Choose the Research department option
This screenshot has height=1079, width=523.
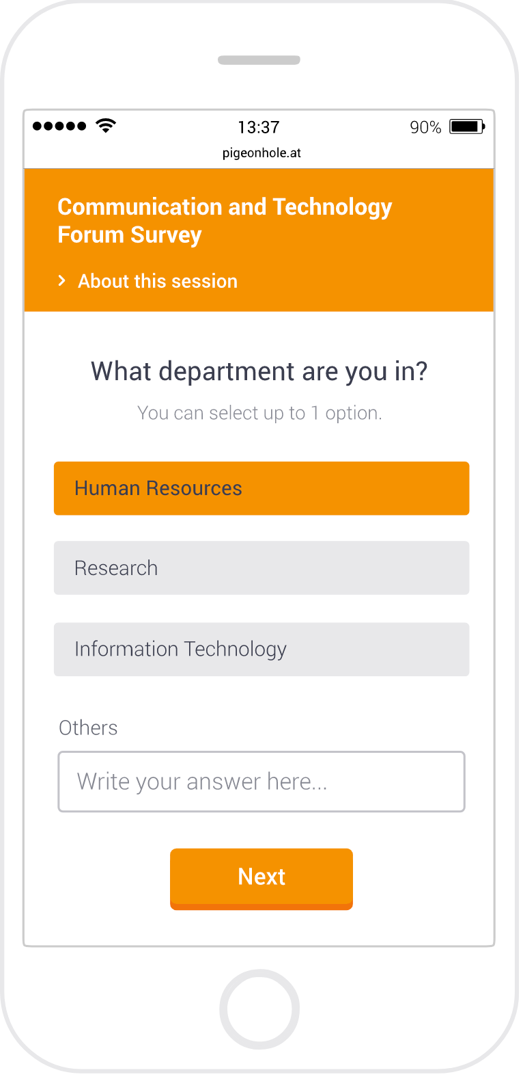(261, 568)
